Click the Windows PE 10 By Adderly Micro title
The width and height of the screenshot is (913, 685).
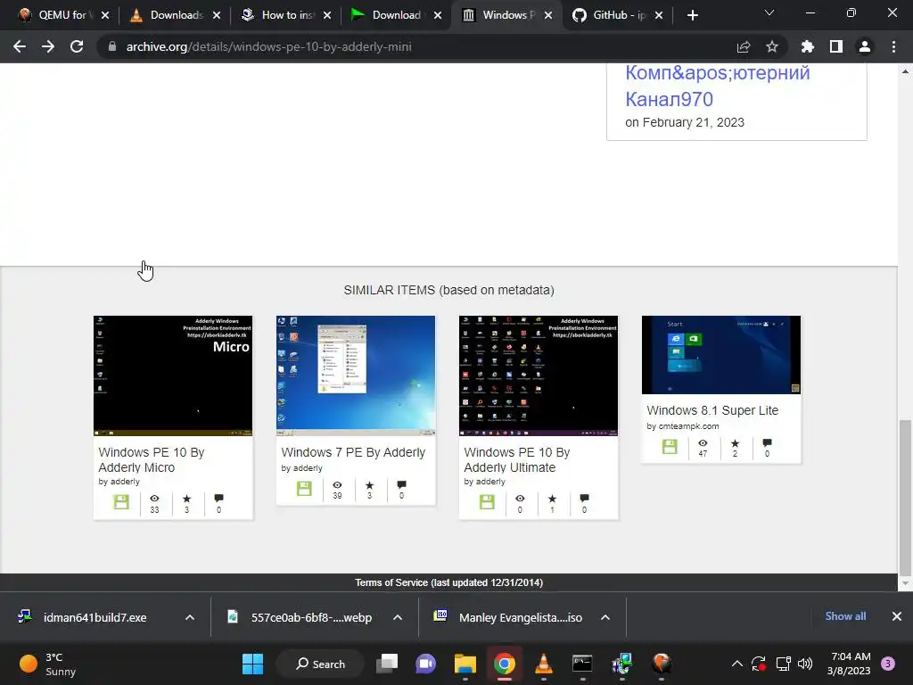click(152, 459)
